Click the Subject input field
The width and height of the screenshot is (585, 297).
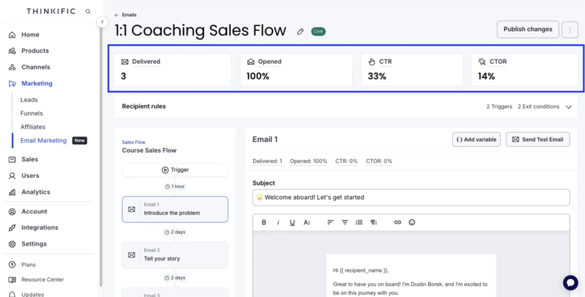click(411, 197)
